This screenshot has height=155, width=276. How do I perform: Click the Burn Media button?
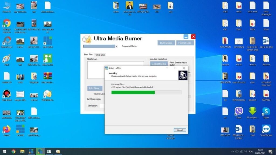[x=166, y=43]
